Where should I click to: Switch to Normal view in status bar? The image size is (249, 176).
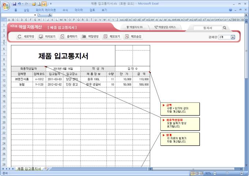pos(193,173)
